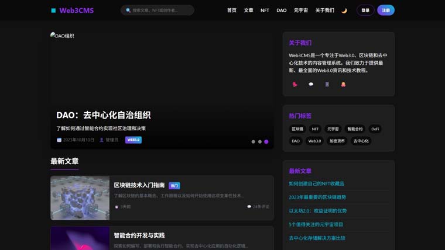Click the comment bubble icon near 24条评论

(249, 207)
